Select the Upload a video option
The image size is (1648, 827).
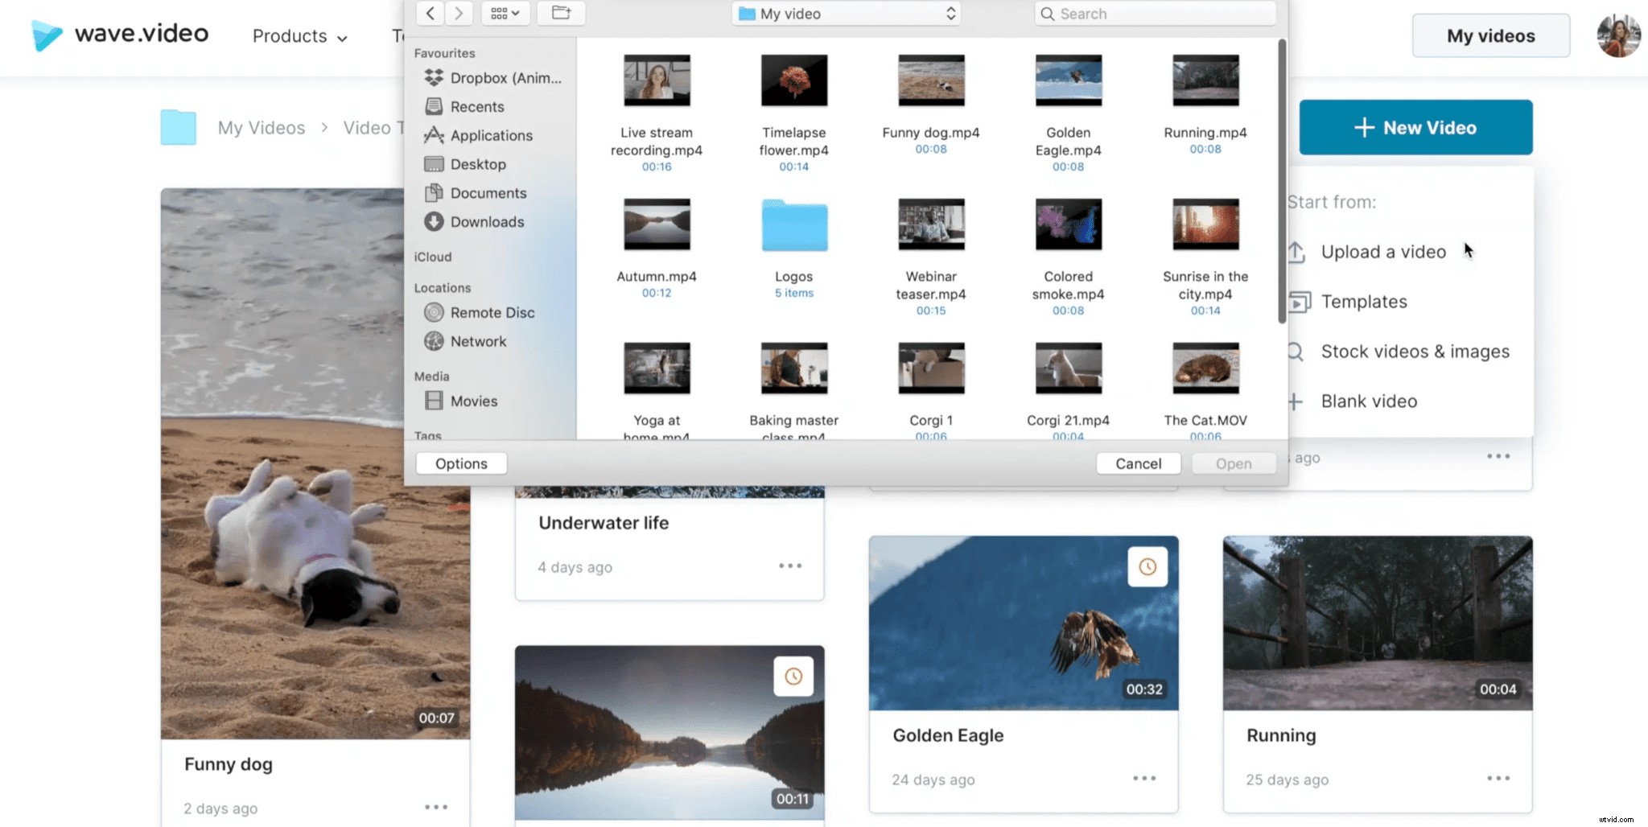click(1382, 251)
